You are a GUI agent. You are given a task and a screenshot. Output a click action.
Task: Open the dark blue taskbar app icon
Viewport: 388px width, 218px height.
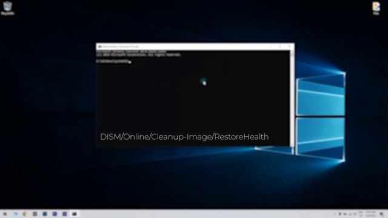click(x=45, y=214)
